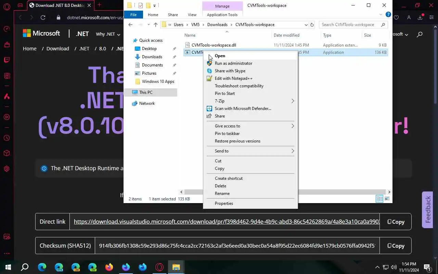Switch to the View ribbon tab
438x274 pixels.
[192, 15]
